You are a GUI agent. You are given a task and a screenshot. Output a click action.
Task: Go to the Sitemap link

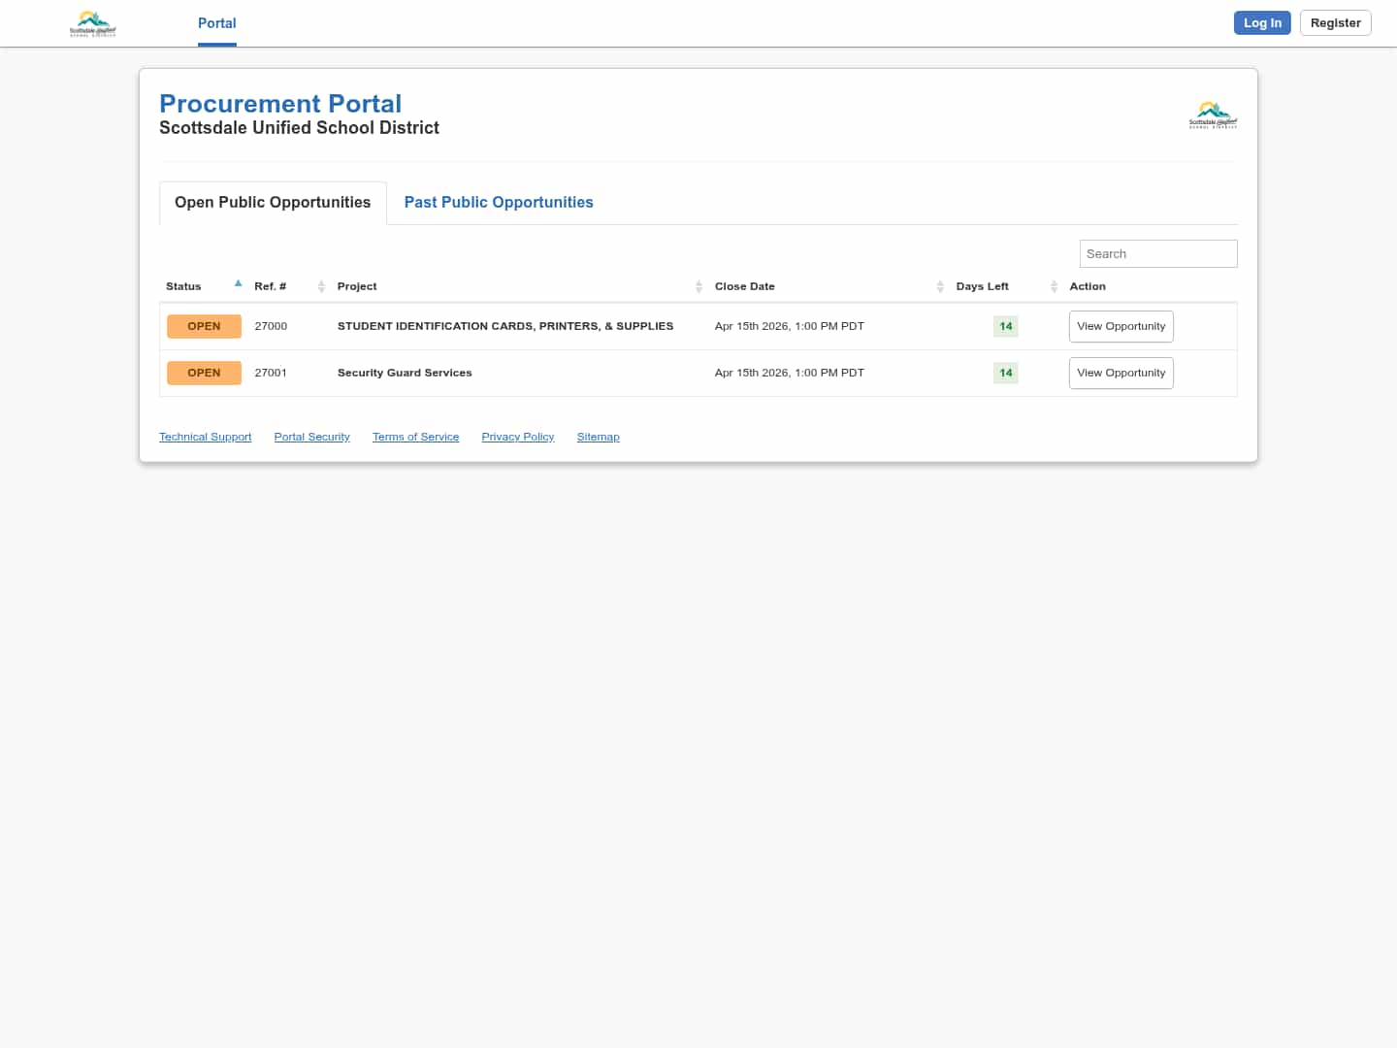[x=598, y=437]
